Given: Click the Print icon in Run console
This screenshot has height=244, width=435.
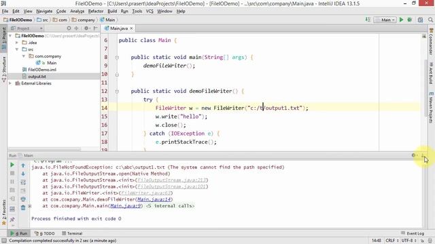Looking at the screenshot, I should pyautogui.click(x=23, y=199).
